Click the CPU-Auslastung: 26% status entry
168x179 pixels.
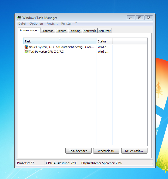[x=62, y=163]
